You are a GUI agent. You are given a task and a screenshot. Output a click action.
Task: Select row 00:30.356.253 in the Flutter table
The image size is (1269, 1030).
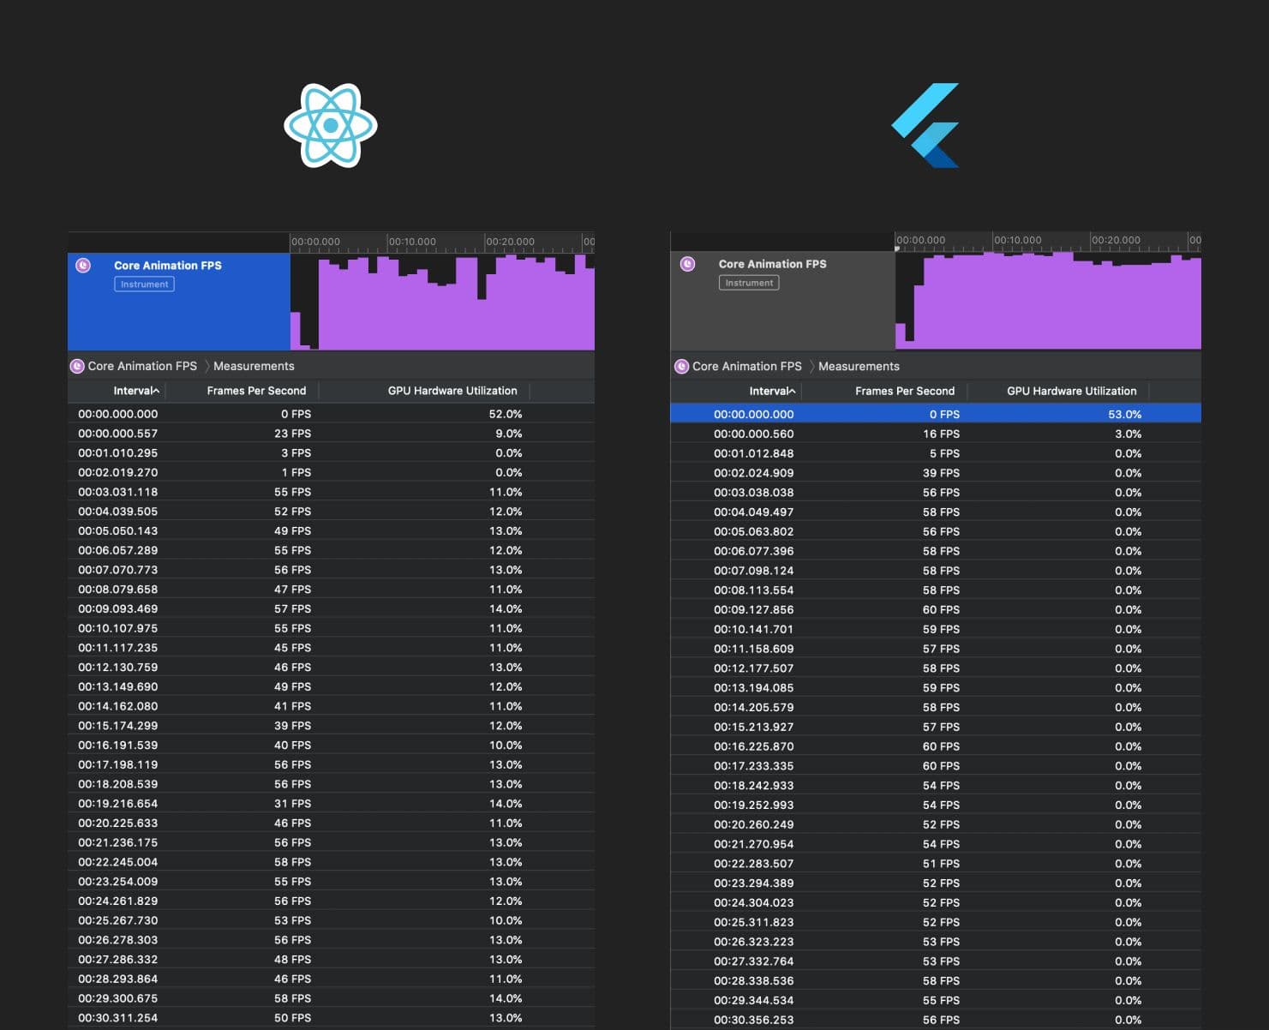(936, 1020)
